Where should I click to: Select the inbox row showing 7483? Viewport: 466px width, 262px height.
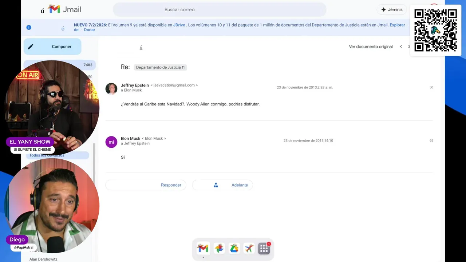(x=60, y=65)
